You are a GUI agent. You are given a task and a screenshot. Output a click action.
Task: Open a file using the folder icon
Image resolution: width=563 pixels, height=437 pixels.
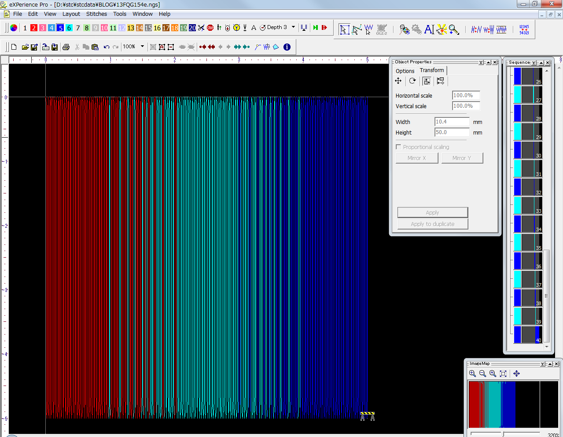point(25,47)
